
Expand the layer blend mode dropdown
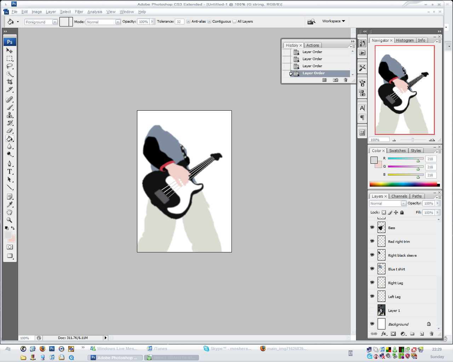[388, 204]
